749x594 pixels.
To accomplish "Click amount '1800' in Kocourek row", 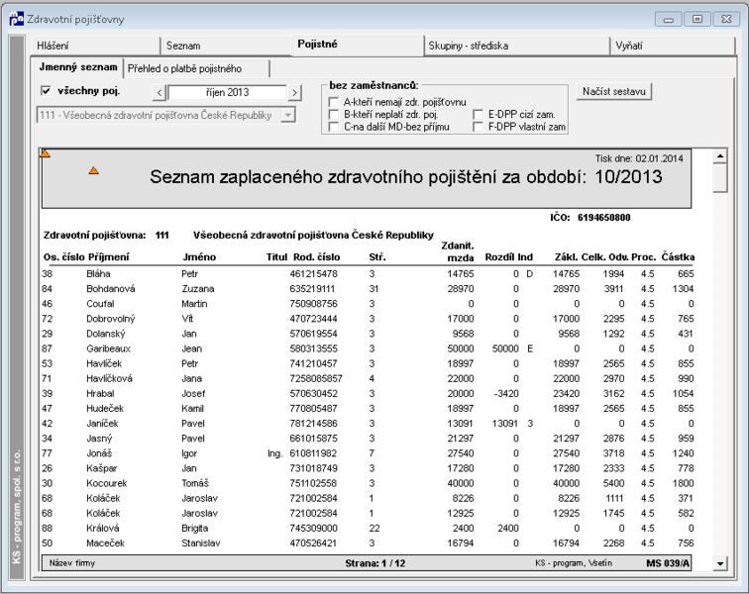I will point(683,483).
